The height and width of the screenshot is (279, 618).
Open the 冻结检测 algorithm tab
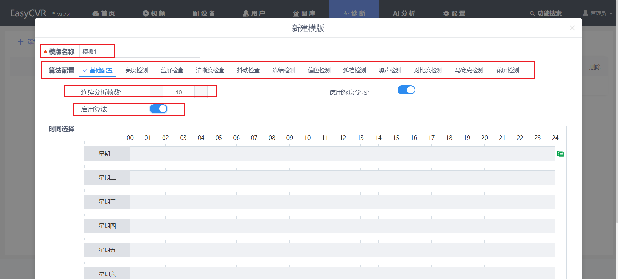pyautogui.click(x=284, y=70)
